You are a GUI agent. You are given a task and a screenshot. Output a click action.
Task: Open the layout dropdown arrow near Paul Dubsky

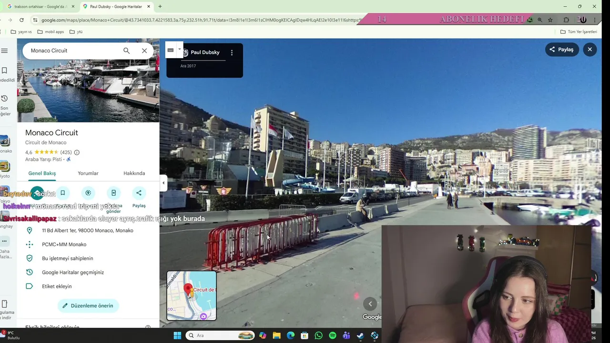(x=179, y=49)
